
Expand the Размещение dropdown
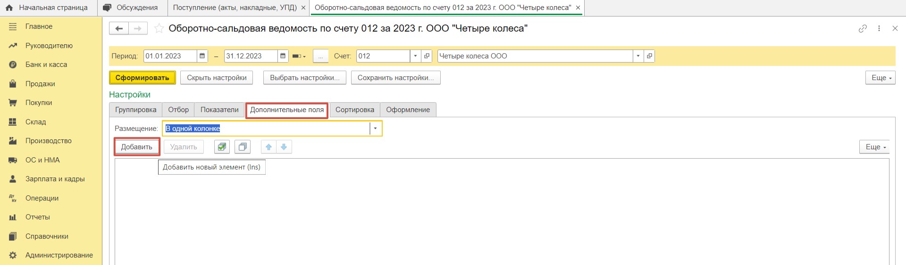375,128
